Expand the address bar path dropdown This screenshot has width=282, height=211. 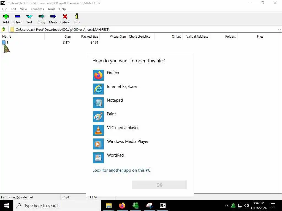pyautogui.click(x=279, y=29)
